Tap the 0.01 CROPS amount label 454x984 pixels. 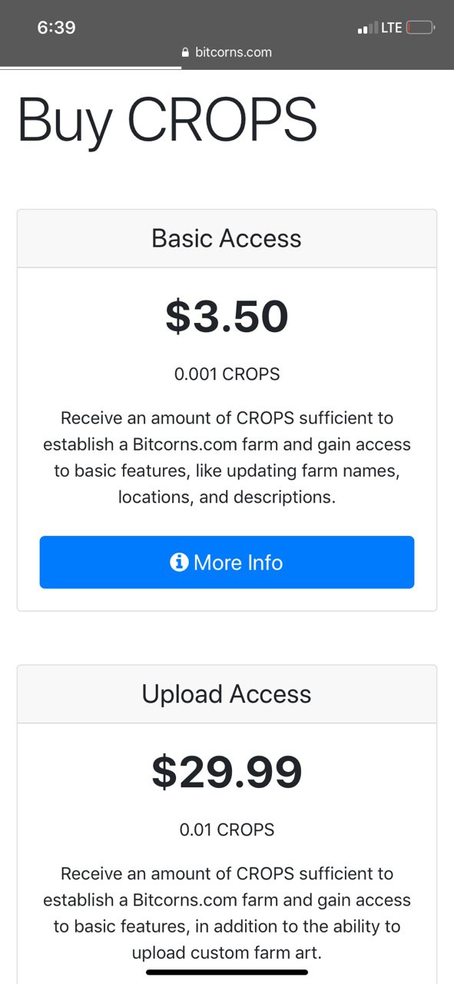pyautogui.click(x=227, y=830)
